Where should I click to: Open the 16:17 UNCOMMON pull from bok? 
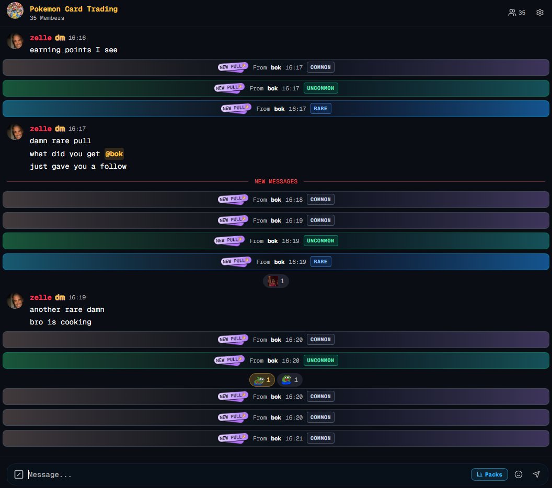tap(276, 88)
